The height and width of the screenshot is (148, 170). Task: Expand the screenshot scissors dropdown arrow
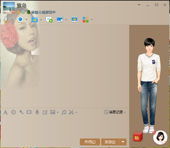click(x=76, y=112)
